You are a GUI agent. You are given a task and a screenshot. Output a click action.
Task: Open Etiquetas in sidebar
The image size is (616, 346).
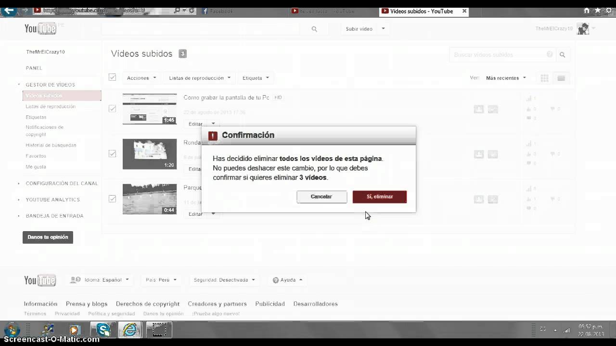[x=36, y=117]
